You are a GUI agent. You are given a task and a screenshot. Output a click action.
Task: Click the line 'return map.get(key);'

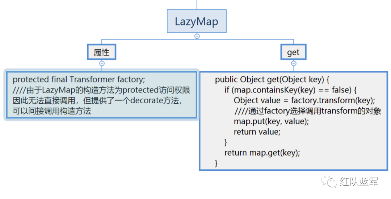tap(262, 153)
